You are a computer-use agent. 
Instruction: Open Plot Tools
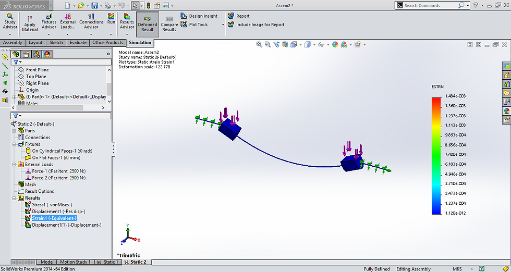click(x=194, y=24)
